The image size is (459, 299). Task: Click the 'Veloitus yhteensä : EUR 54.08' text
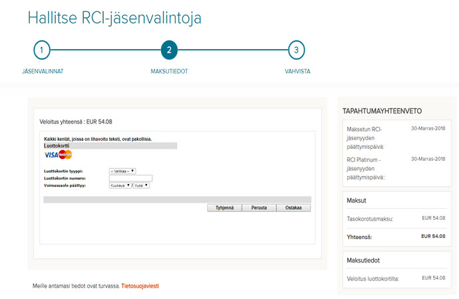tap(76, 122)
